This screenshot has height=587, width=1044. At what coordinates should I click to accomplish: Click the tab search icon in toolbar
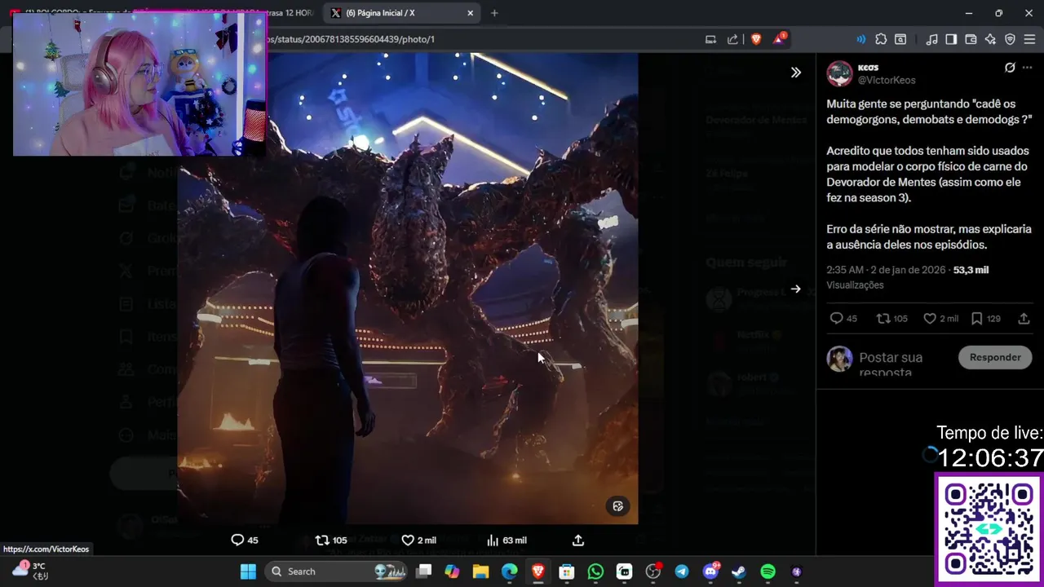[900, 39]
